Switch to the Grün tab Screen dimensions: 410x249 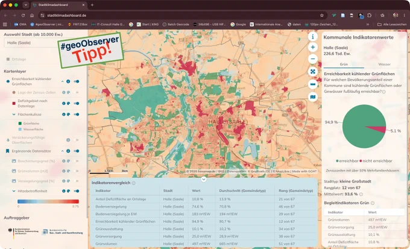(344, 64)
